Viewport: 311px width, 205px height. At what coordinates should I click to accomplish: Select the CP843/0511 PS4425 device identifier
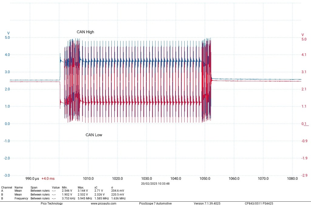click(258, 203)
